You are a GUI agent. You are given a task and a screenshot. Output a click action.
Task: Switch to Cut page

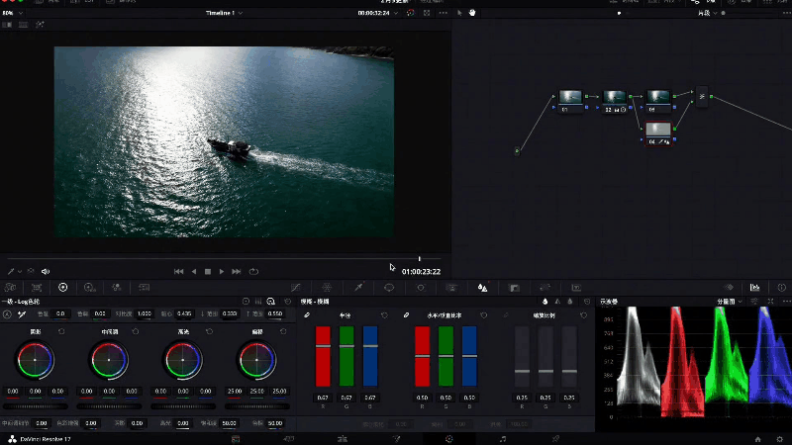289,439
